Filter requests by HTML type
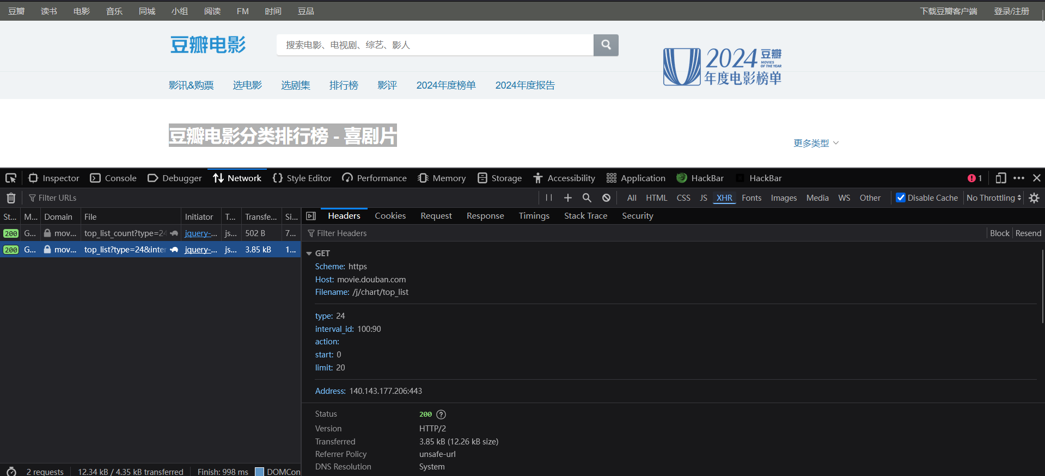Image resolution: width=1045 pixels, height=476 pixels. [657, 198]
